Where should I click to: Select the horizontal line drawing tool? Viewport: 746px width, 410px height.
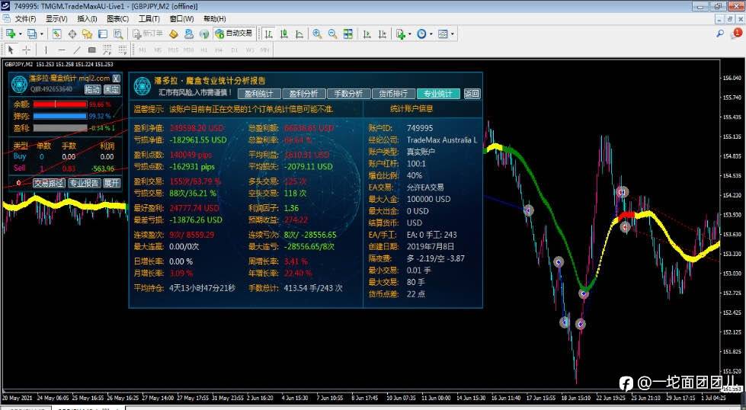pos(62,50)
